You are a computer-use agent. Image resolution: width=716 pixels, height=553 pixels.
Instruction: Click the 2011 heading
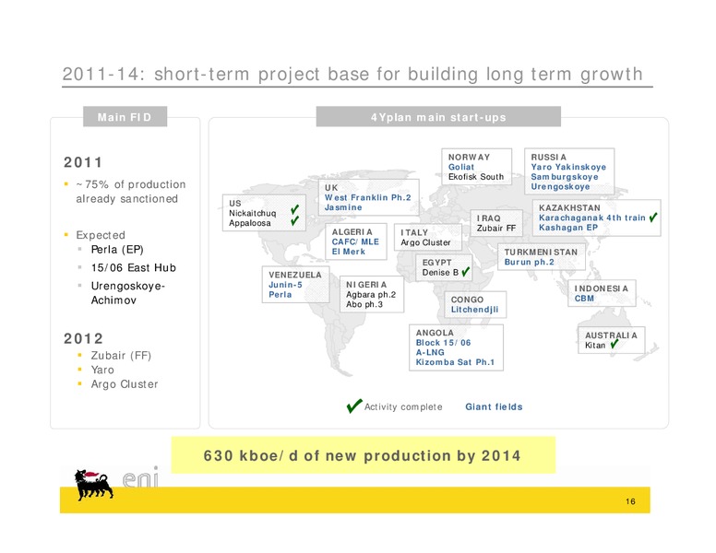click(83, 162)
